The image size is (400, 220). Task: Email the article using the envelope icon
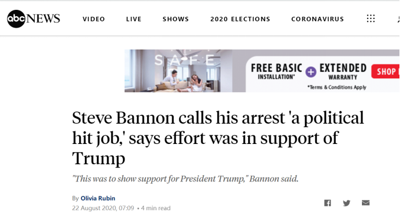pos(365,203)
